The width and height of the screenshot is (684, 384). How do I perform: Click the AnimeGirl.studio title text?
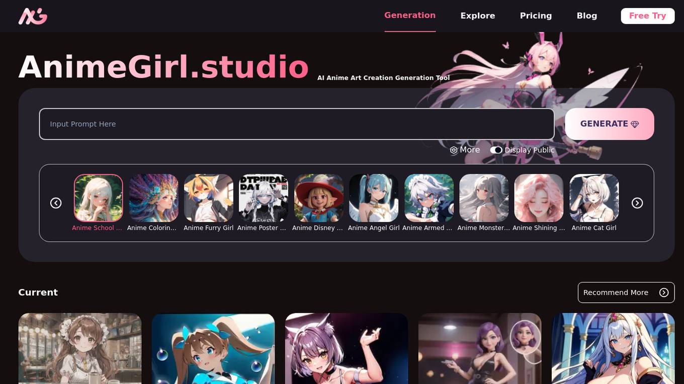pyautogui.click(x=163, y=67)
